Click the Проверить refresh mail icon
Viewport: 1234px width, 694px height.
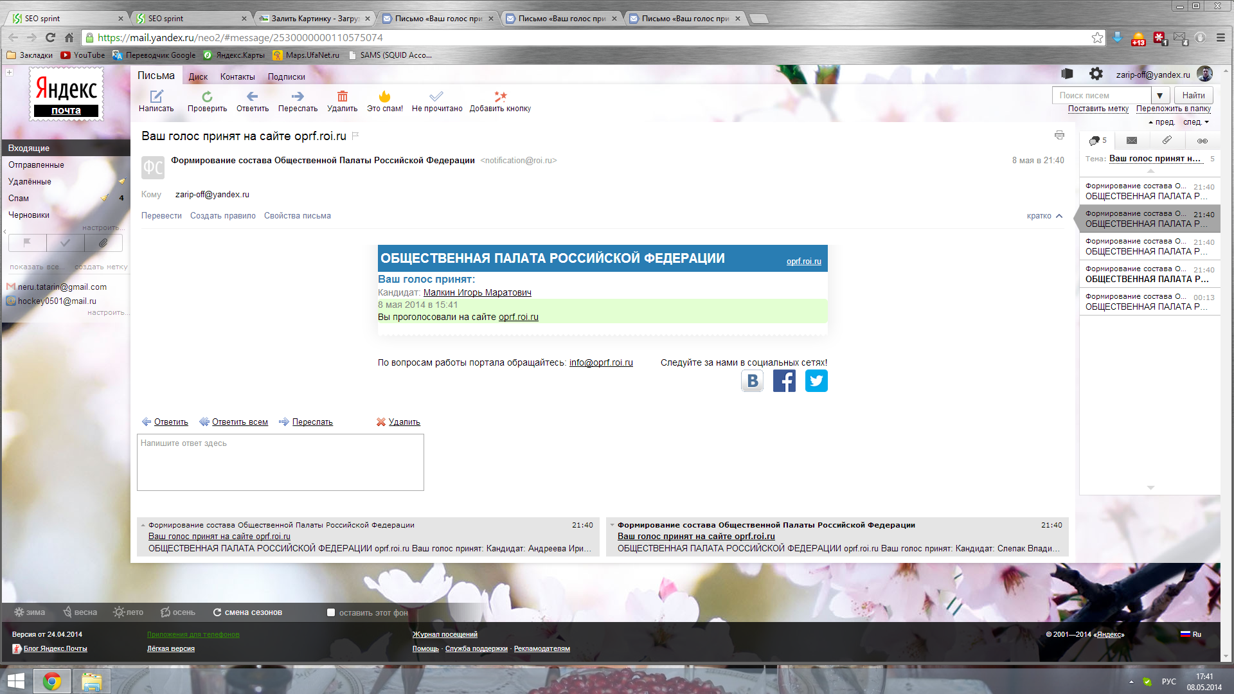point(207,97)
